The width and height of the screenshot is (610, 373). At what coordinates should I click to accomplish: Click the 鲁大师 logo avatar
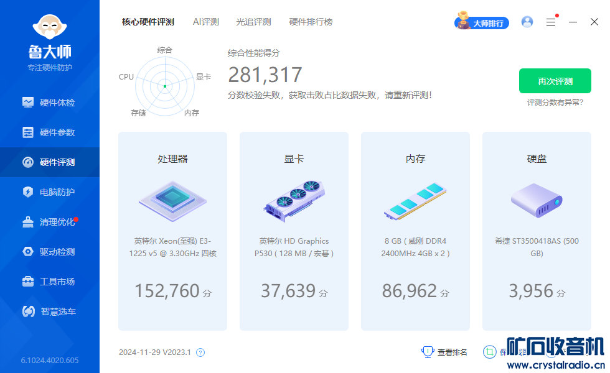coord(50,27)
